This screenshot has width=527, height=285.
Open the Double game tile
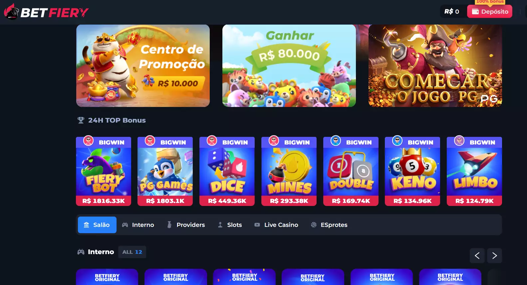pyautogui.click(x=351, y=171)
